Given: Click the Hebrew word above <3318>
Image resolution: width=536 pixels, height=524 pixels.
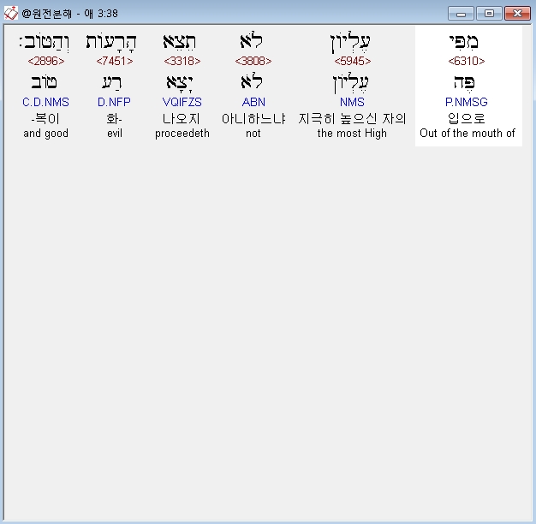Looking at the screenshot, I should 180,42.
